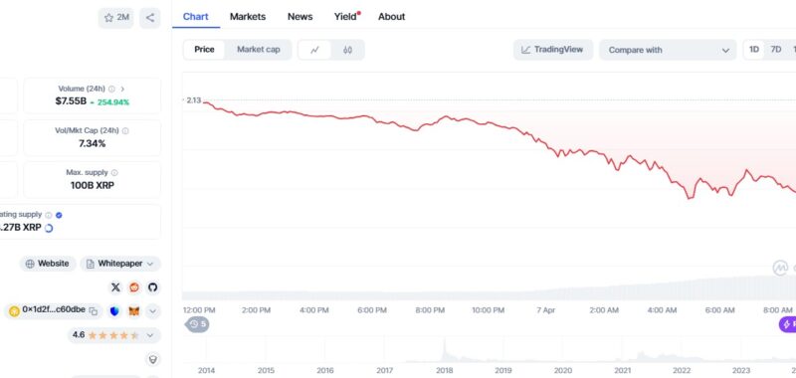The height and width of the screenshot is (378, 796).
Task: Open the Compare with dropdown
Action: point(668,50)
